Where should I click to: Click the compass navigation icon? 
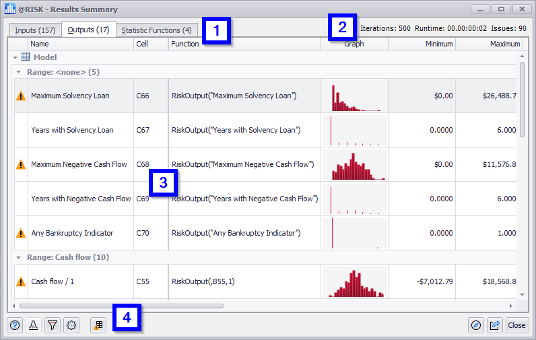[x=476, y=325]
